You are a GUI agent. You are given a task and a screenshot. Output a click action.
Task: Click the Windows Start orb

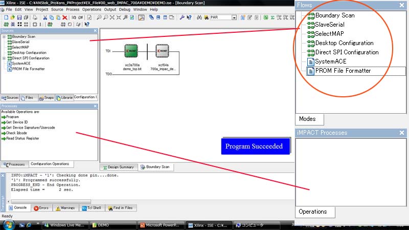pyautogui.click(x=8, y=225)
